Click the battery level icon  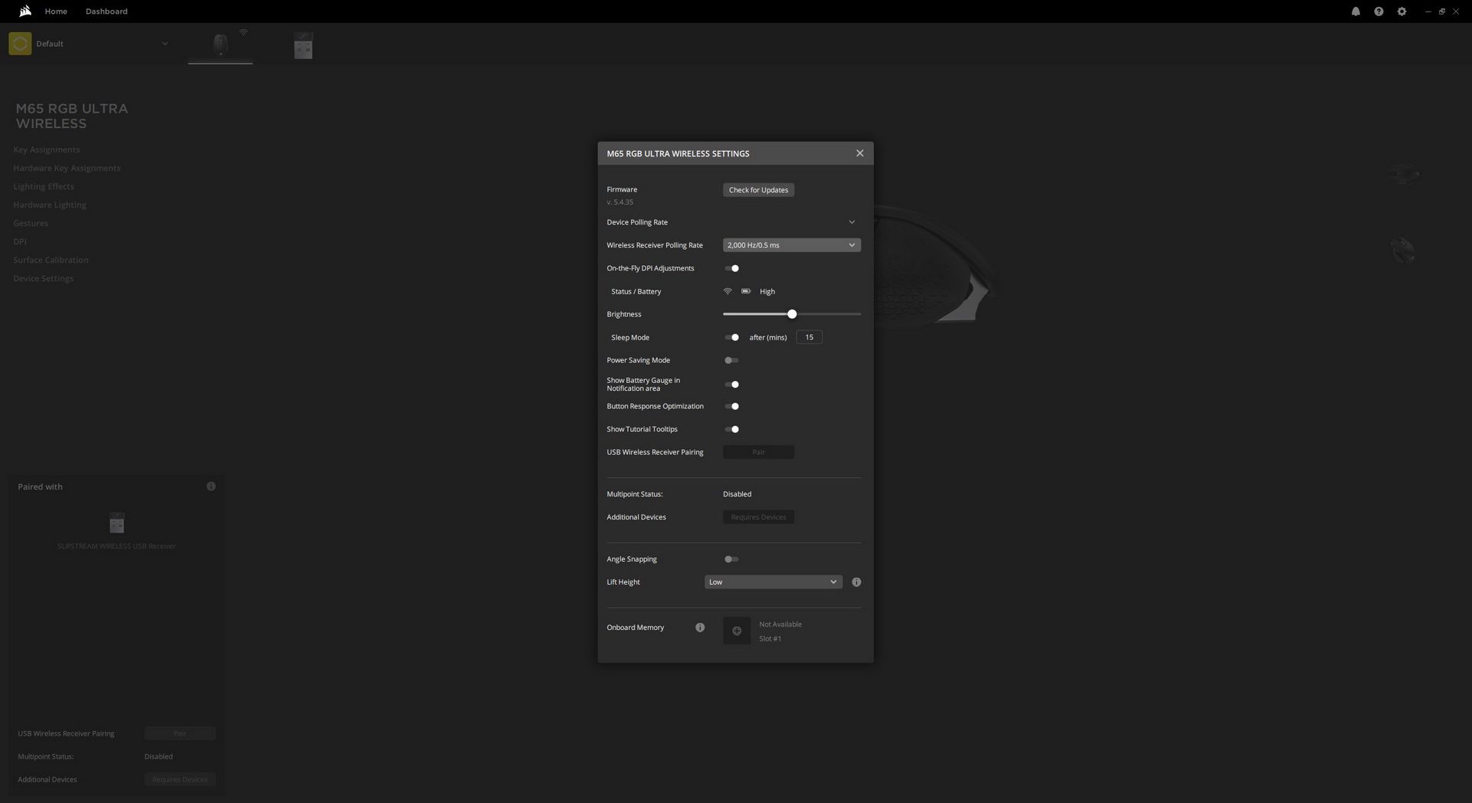(746, 291)
